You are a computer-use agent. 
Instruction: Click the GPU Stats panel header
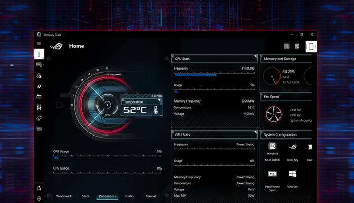(x=214, y=134)
